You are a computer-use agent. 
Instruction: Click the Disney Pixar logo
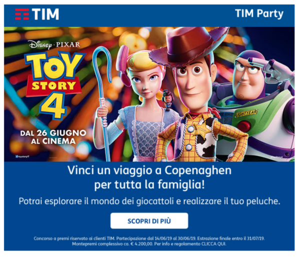(x=54, y=45)
